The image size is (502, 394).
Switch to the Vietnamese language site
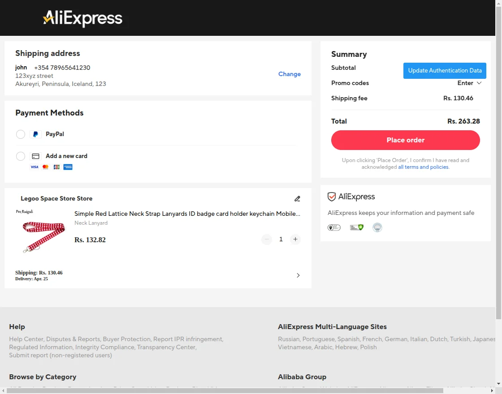(x=294, y=347)
